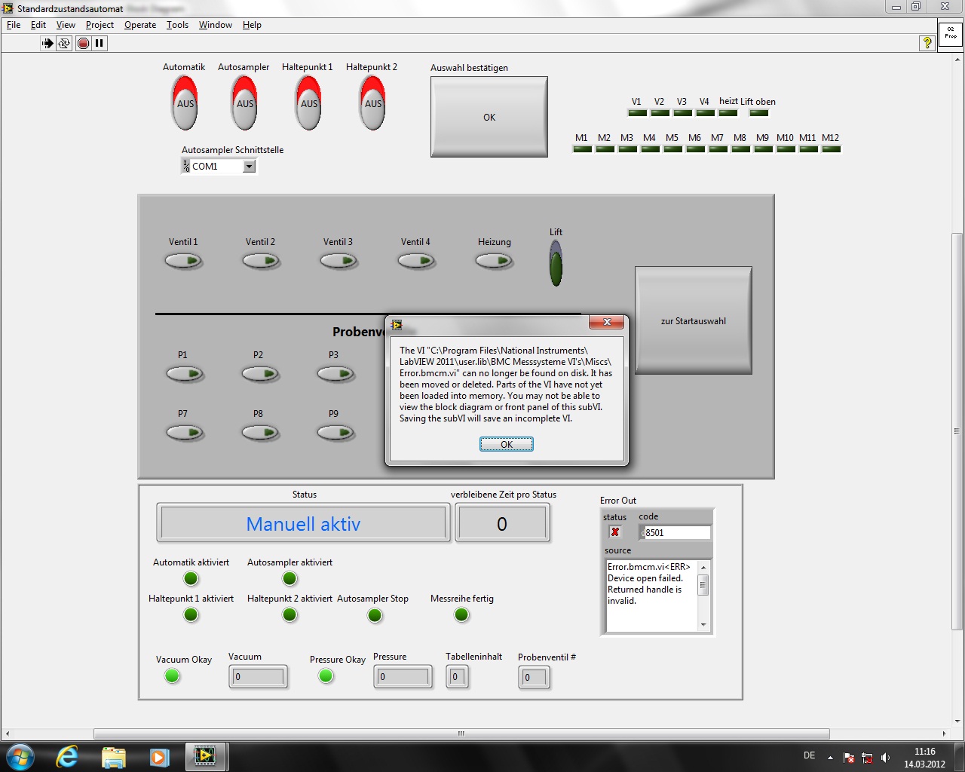
Task: Click the Action Center flag tray icon
Action: (x=850, y=758)
